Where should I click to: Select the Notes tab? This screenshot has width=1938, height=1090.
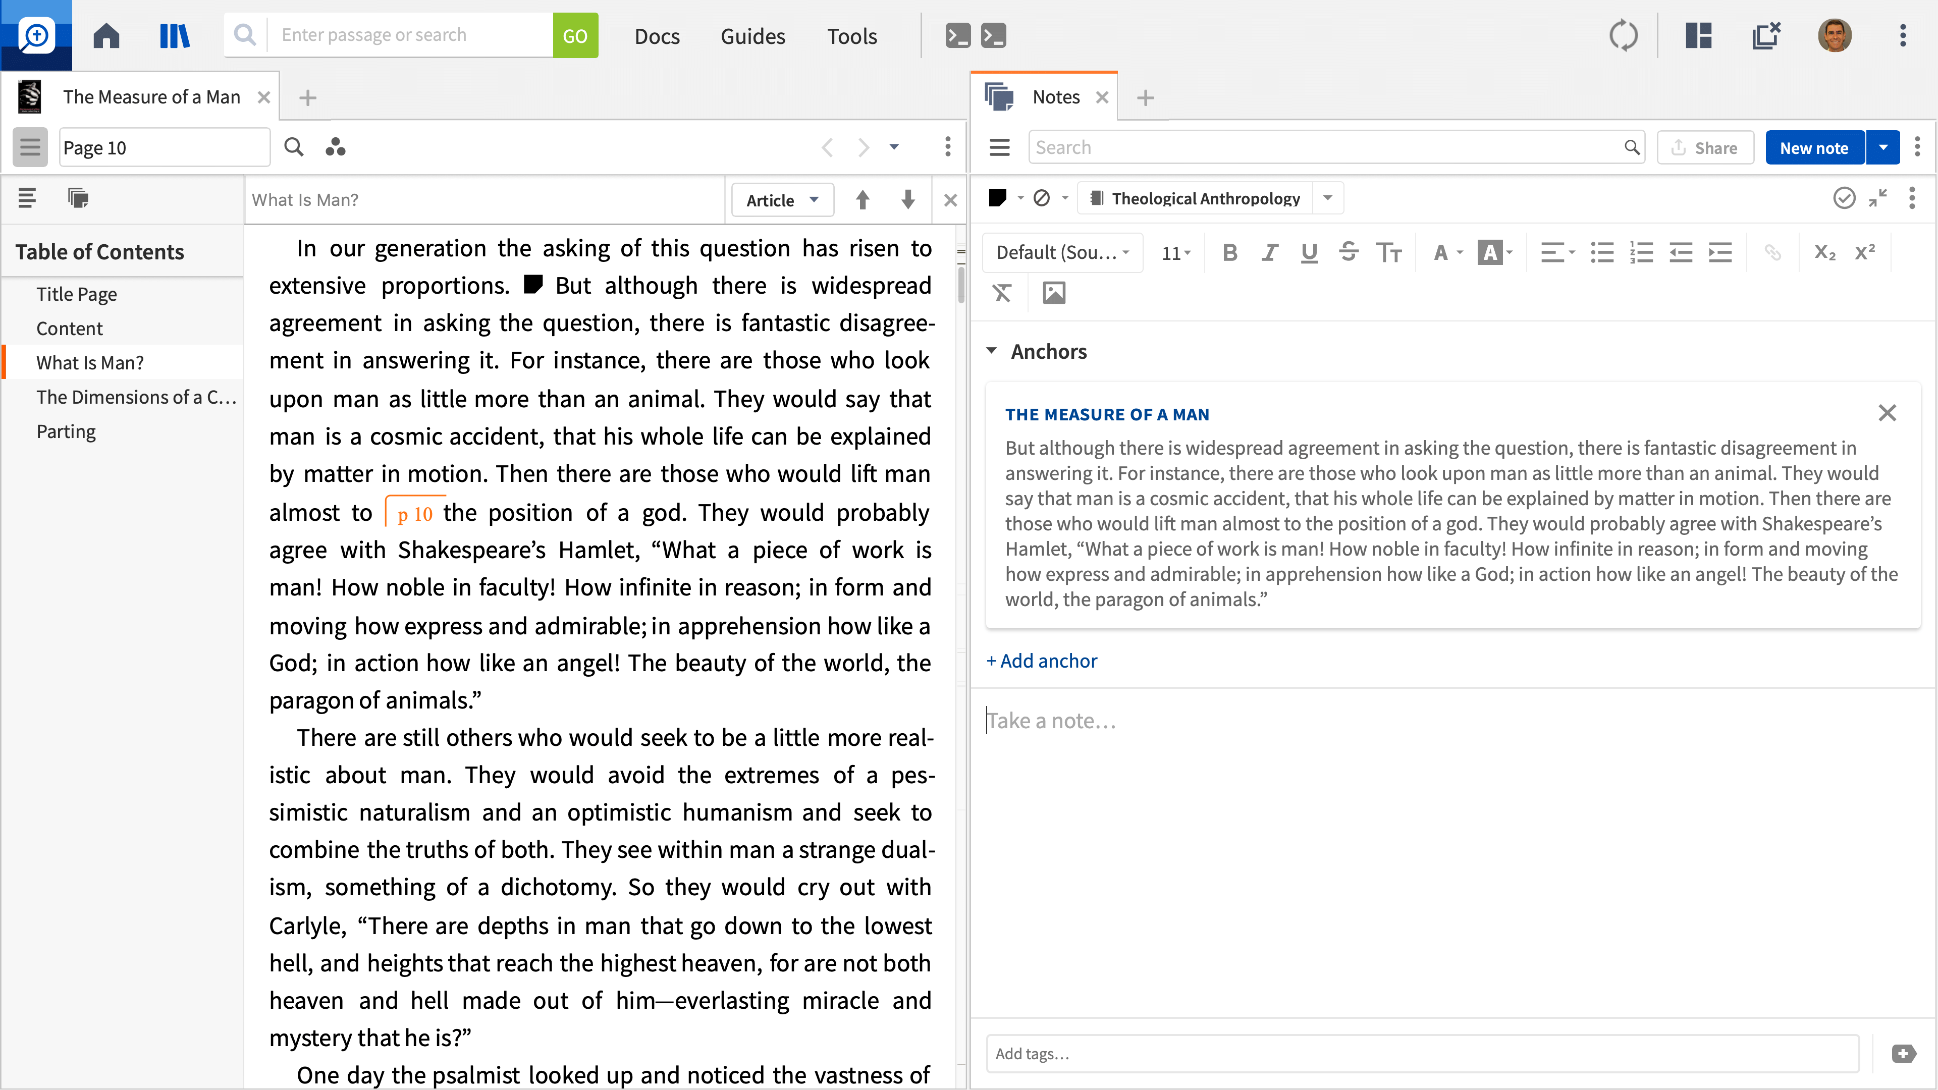click(x=1055, y=97)
